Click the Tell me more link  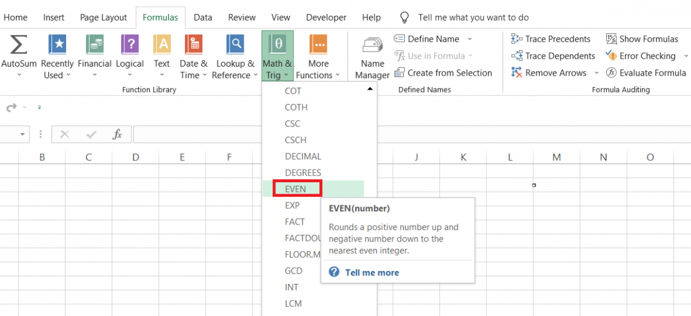[372, 272]
